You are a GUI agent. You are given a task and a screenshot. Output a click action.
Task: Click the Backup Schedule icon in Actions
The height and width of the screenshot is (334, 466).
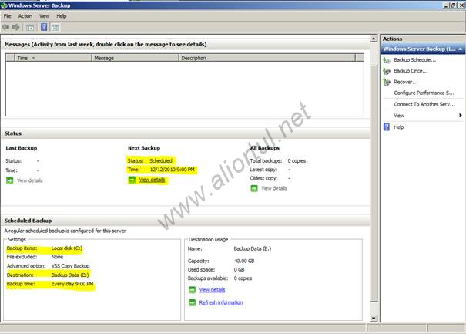pos(387,60)
